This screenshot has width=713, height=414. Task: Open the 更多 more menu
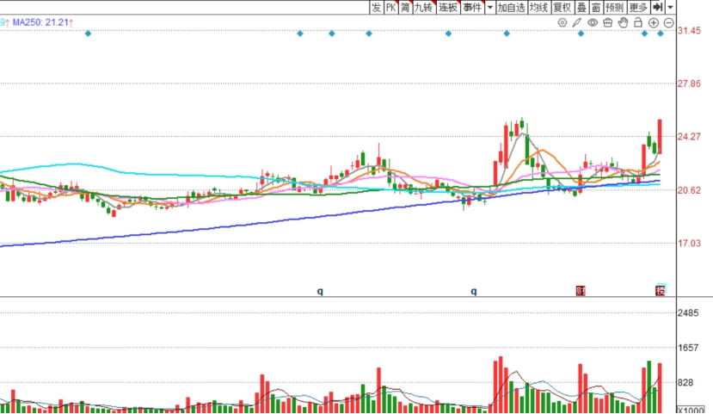[638, 7]
